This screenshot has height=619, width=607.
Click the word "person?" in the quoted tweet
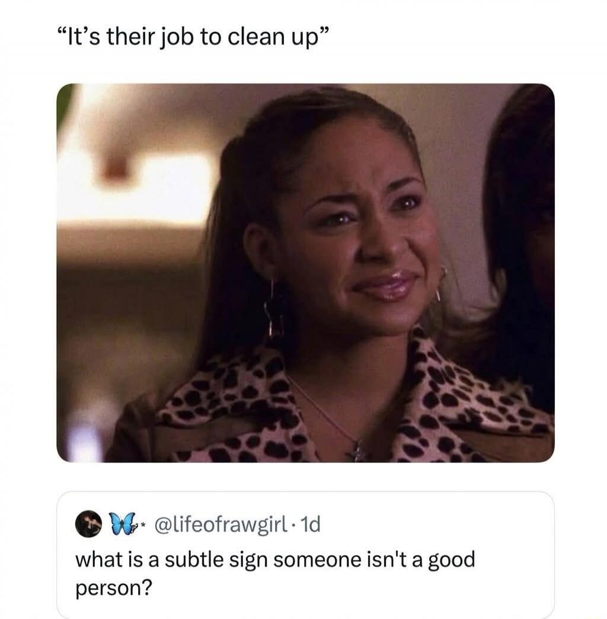pyautogui.click(x=114, y=589)
